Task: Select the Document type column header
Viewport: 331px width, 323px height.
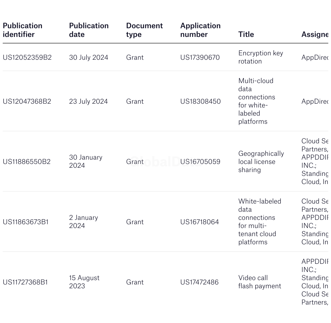Action: pyautogui.click(x=144, y=30)
